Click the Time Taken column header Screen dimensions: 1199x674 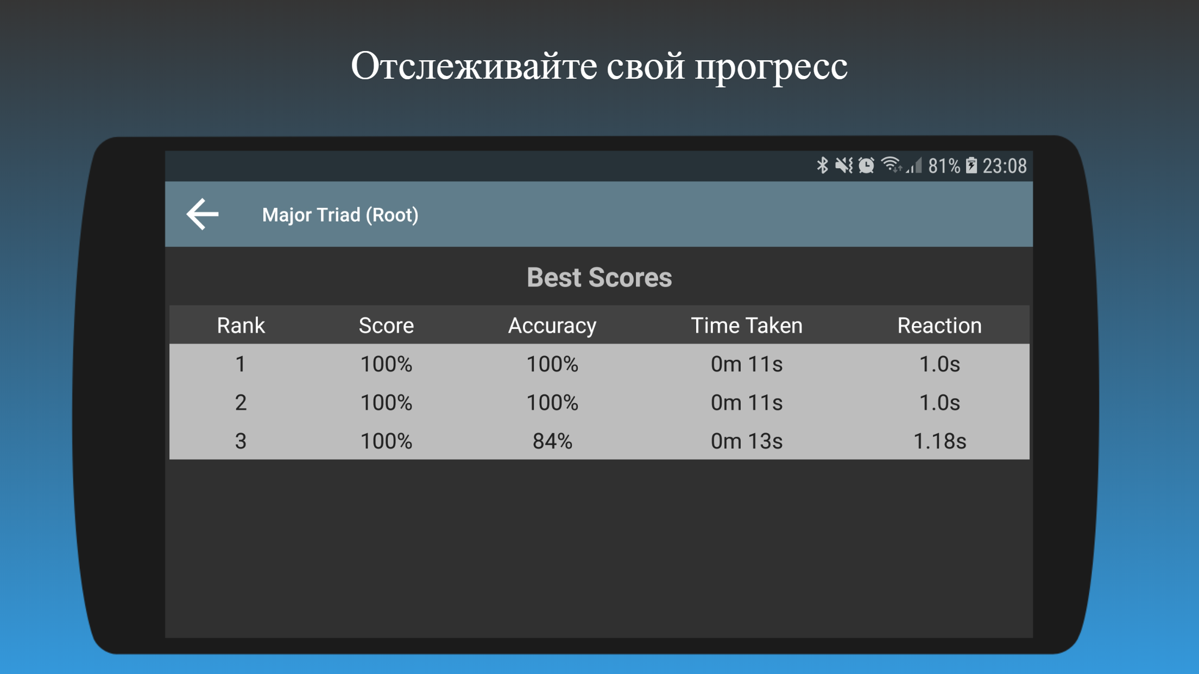point(746,326)
